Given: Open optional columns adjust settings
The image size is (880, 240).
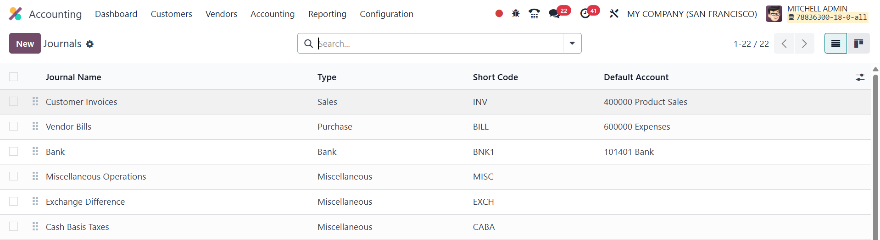Looking at the screenshot, I should point(860,77).
